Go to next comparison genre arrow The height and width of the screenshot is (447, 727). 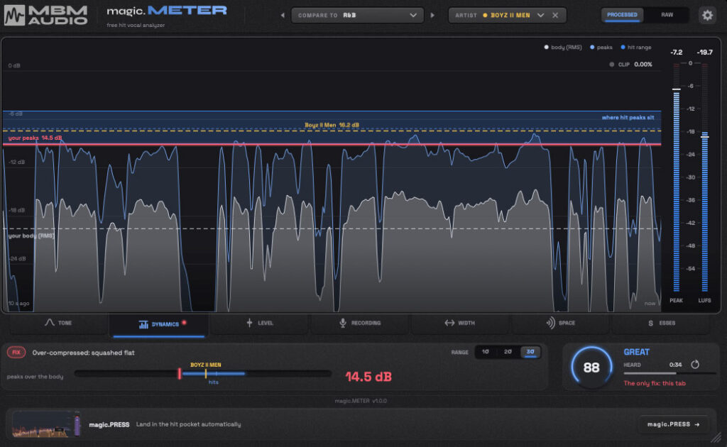[x=432, y=16]
